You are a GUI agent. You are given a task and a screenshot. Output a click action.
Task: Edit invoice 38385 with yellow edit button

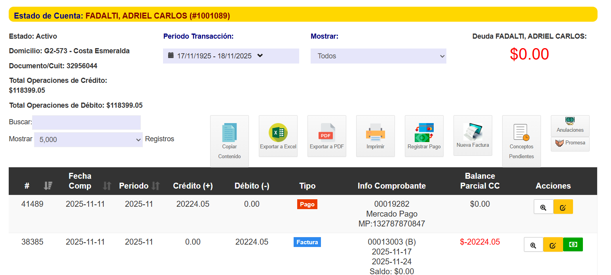click(x=553, y=245)
